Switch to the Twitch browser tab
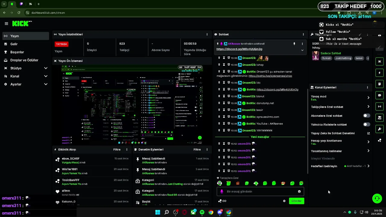This screenshot has height=217, width=386. click(21, 4)
